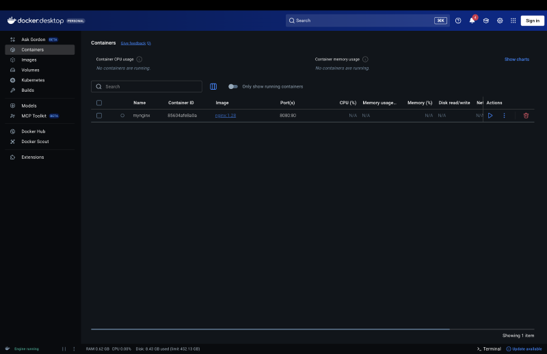This screenshot has width=547, height=354.
Task: Sort by Memory usage column header
Action: tap(379, 103)
